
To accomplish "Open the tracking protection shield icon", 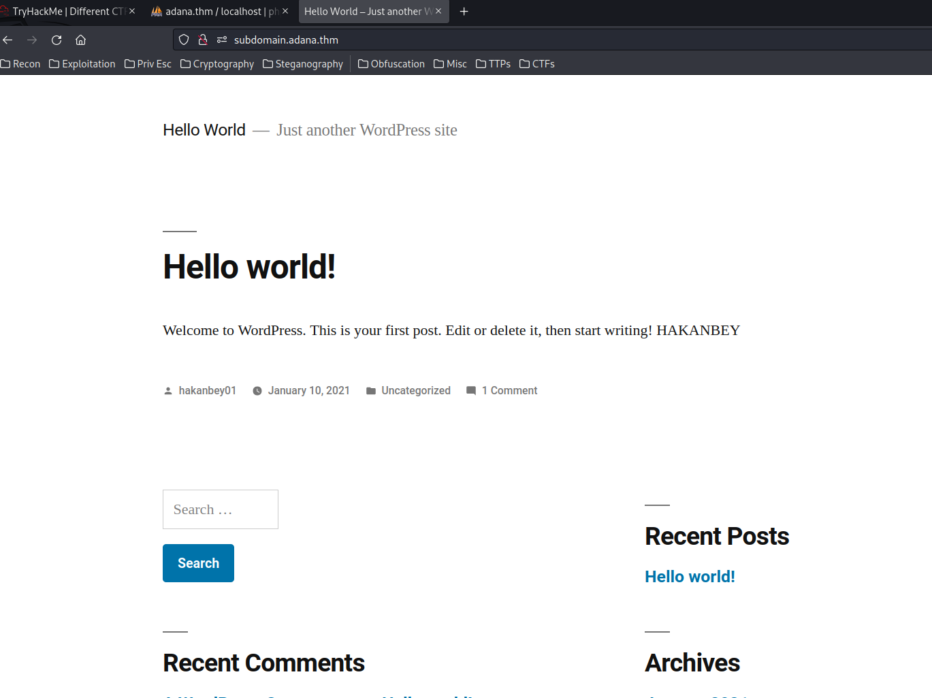I will (x=184, y=40).
